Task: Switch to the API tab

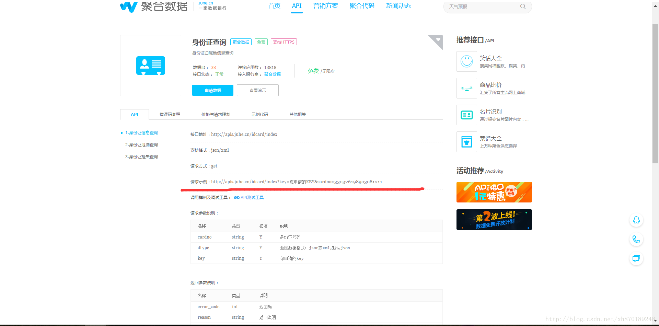Action: (135, 115)
